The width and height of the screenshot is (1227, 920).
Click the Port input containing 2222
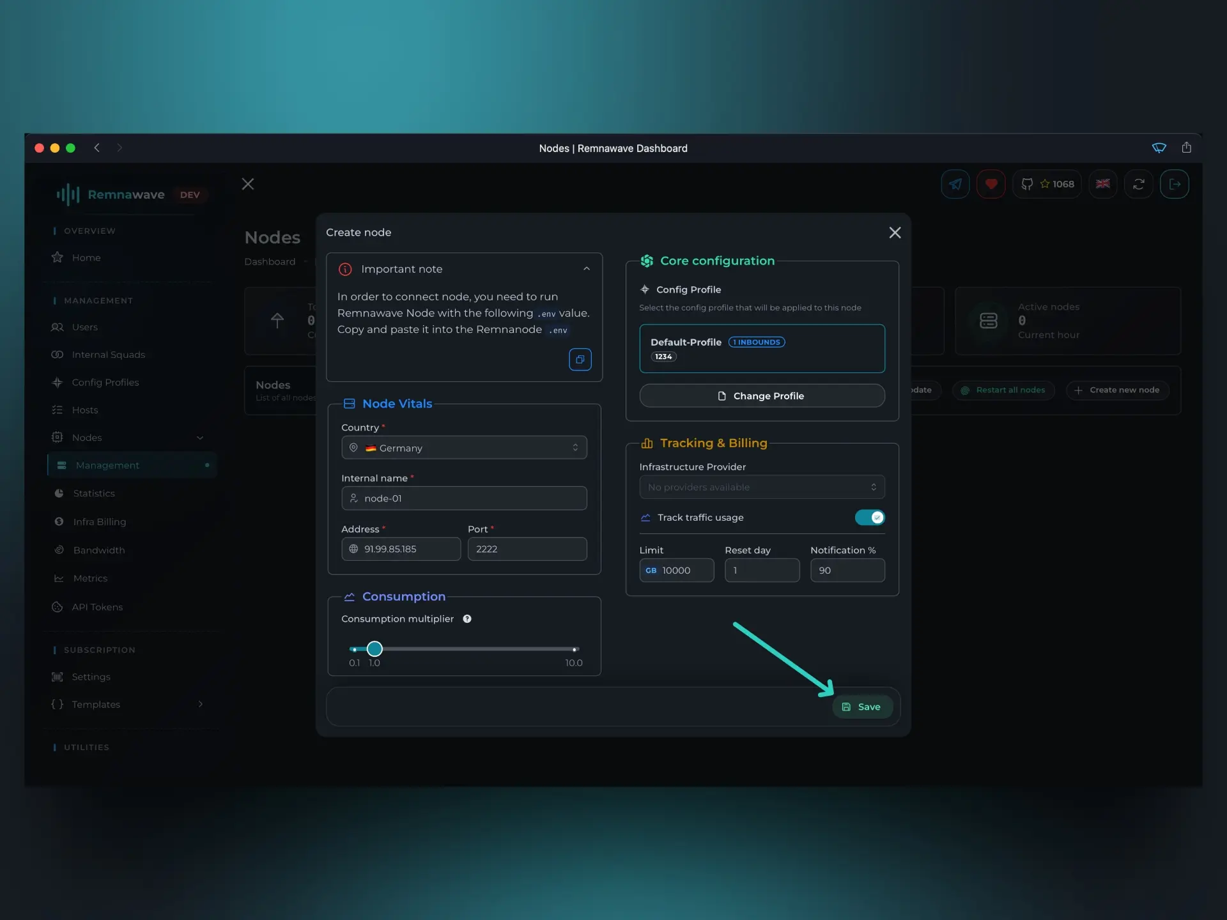click(x=527, y=549)
